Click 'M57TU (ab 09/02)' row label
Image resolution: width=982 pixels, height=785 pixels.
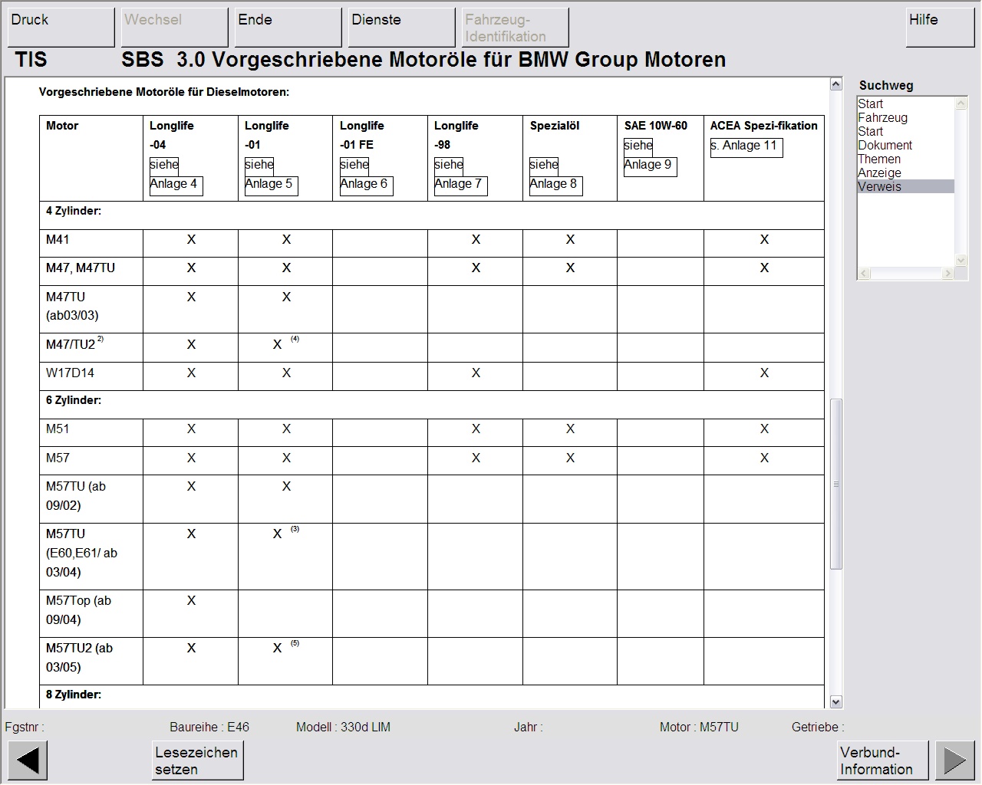pyautogui.click(x=76, y=496)
